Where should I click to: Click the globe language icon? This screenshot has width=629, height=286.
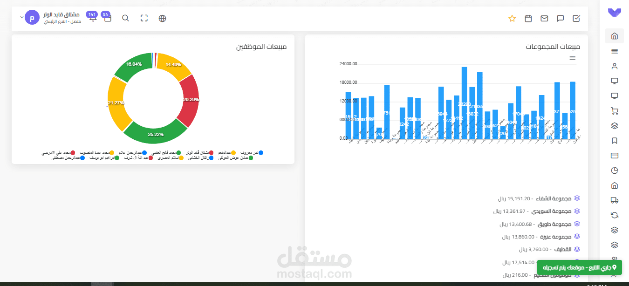[162, 19]
